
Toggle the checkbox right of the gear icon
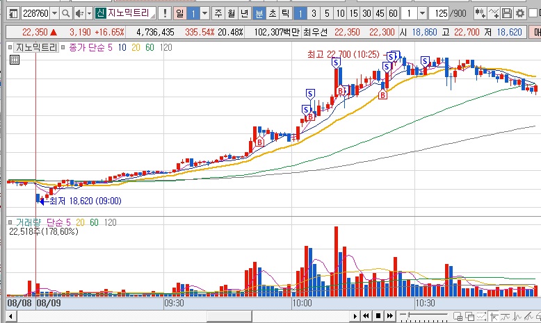pyautogui.click(x=533, y=13)
